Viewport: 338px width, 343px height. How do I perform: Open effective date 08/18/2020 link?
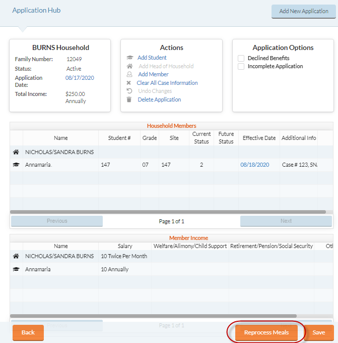click(x=254, y=165)
